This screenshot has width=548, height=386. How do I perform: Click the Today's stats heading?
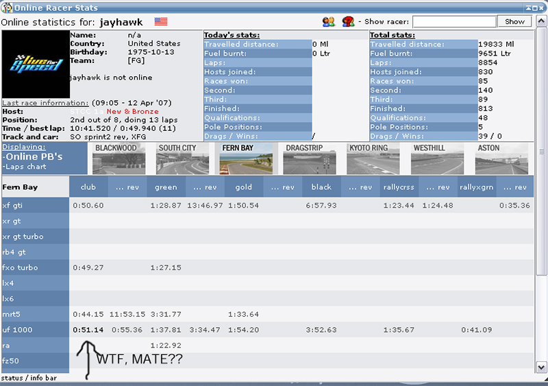[x=232, y=35]
